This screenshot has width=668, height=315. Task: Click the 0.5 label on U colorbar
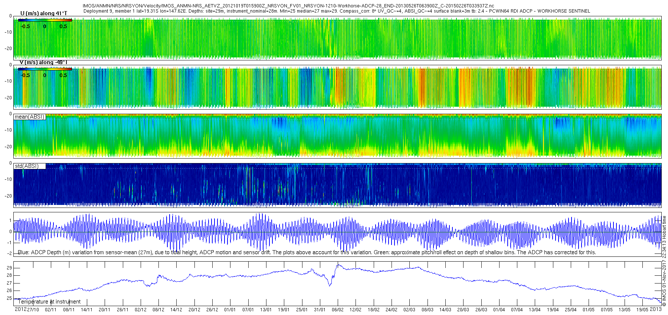63,26
